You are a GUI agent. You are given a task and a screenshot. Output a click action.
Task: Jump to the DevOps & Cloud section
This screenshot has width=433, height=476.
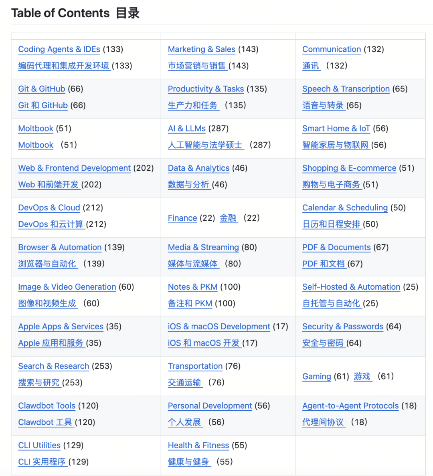coord(49,208)
